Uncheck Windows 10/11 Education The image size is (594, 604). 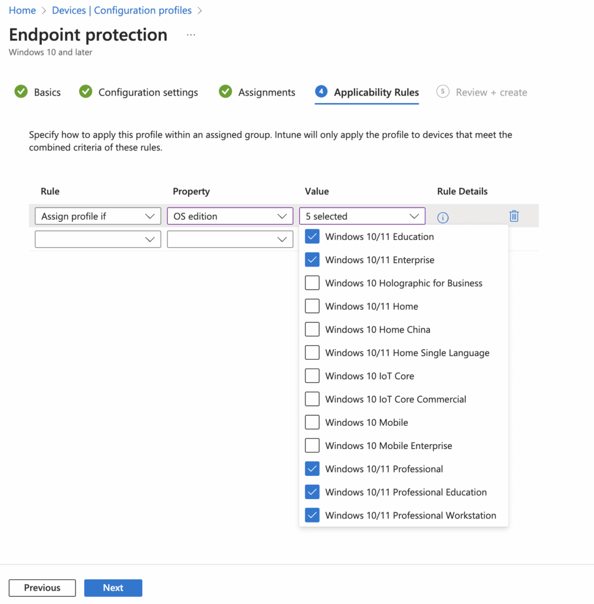click(x=312, y=236)
